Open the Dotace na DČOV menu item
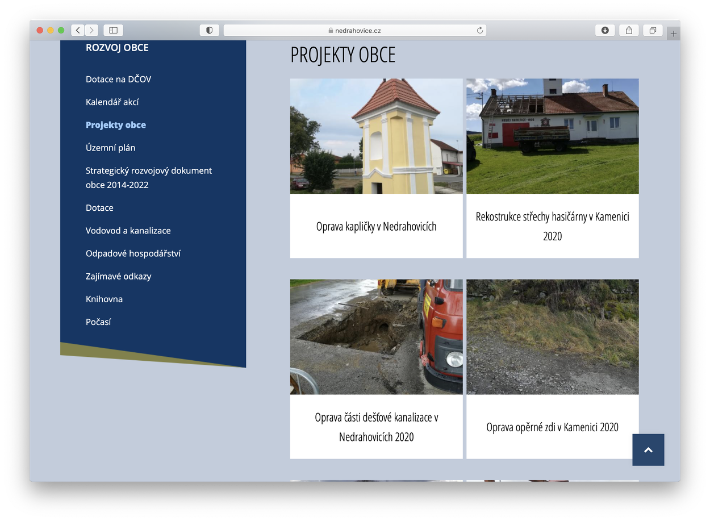The height and width of the screenshot is (521, 710). (x=118, y=80)
